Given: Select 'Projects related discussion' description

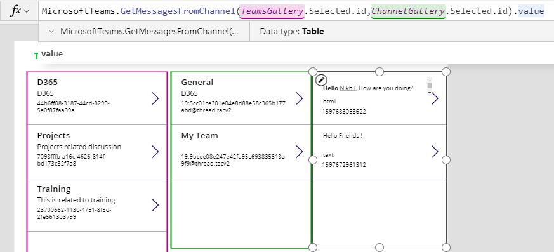Looking at the screenshot, I should click(x=79, y=147).
